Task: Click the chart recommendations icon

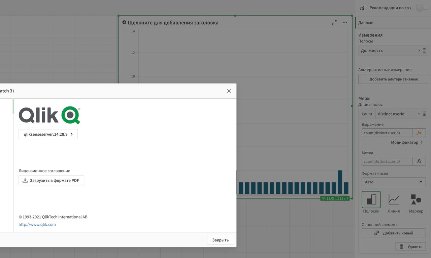Action: [x=362, y=8]
